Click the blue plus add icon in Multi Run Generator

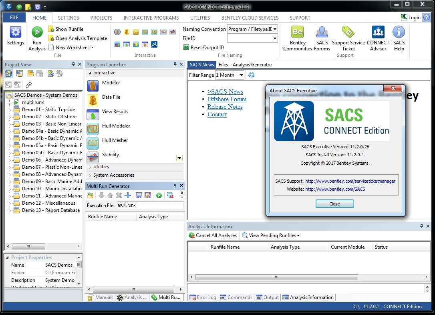coord(128,195)
